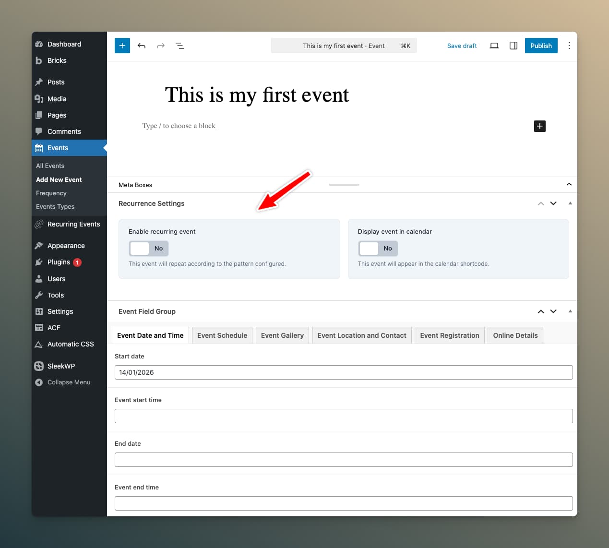Viewport: 609px width, 548px height.
Task: Open the document overview list icon
Action: click(180, 46)
